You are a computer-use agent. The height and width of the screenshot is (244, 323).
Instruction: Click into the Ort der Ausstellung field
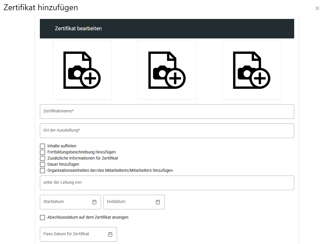click(167, 131)
